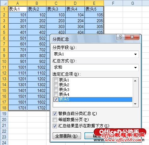Click cell with value 1602
This screenshot has height=145, width=149.
(37, 102)
